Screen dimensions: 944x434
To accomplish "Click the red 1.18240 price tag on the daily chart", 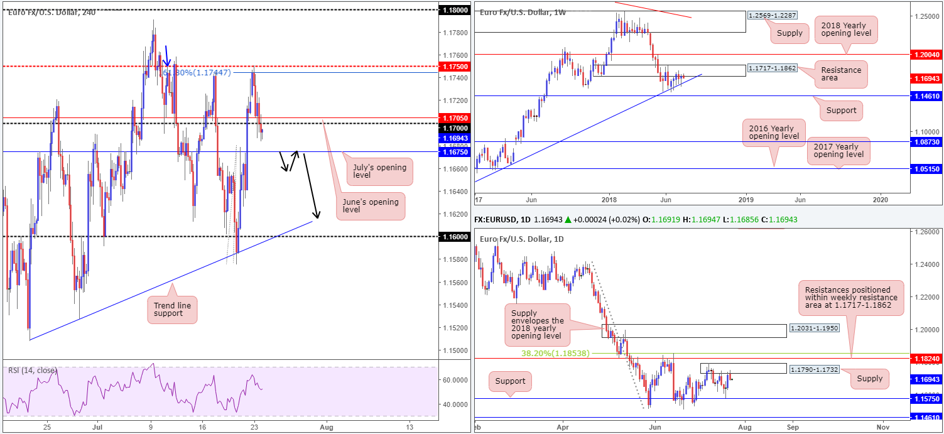I will pyautogui.click(x=928, y=359).
